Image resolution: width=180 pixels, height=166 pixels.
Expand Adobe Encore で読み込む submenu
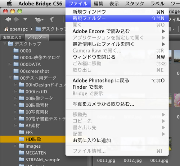pyautogui.click(x=117, y=31)
